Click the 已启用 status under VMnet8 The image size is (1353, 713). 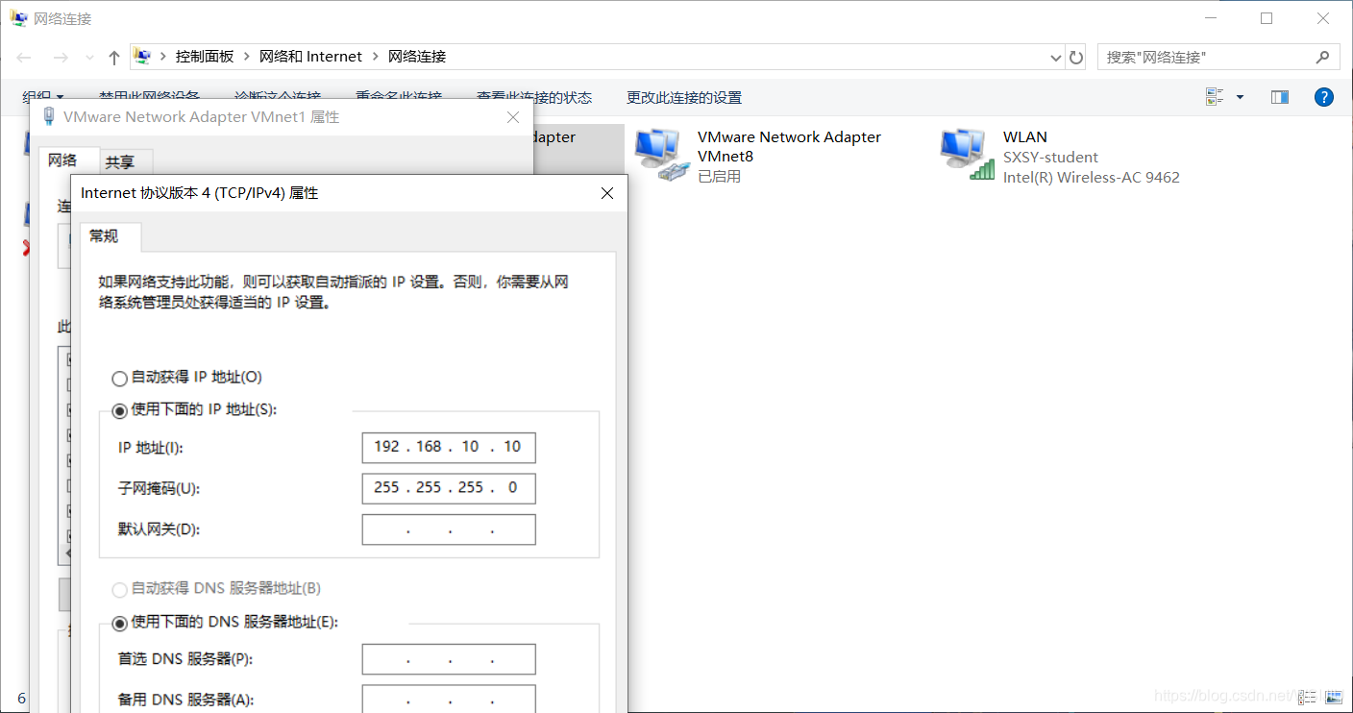click(719, 177)
